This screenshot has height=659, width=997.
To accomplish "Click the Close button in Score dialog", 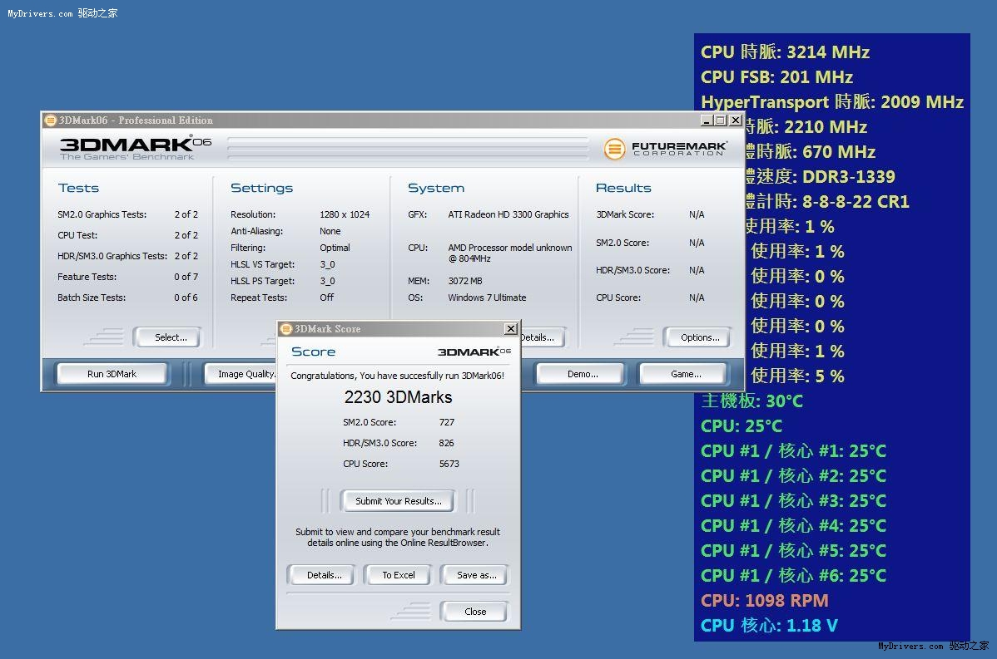I will [475, 612].
